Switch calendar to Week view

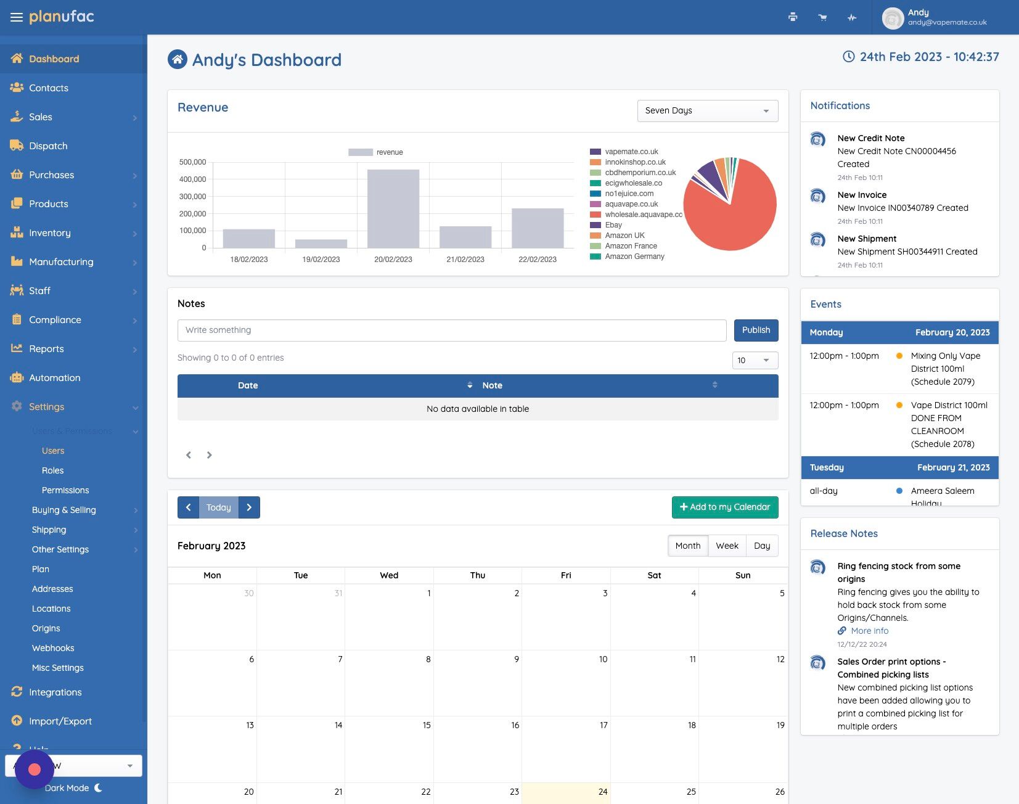point(727,546)
